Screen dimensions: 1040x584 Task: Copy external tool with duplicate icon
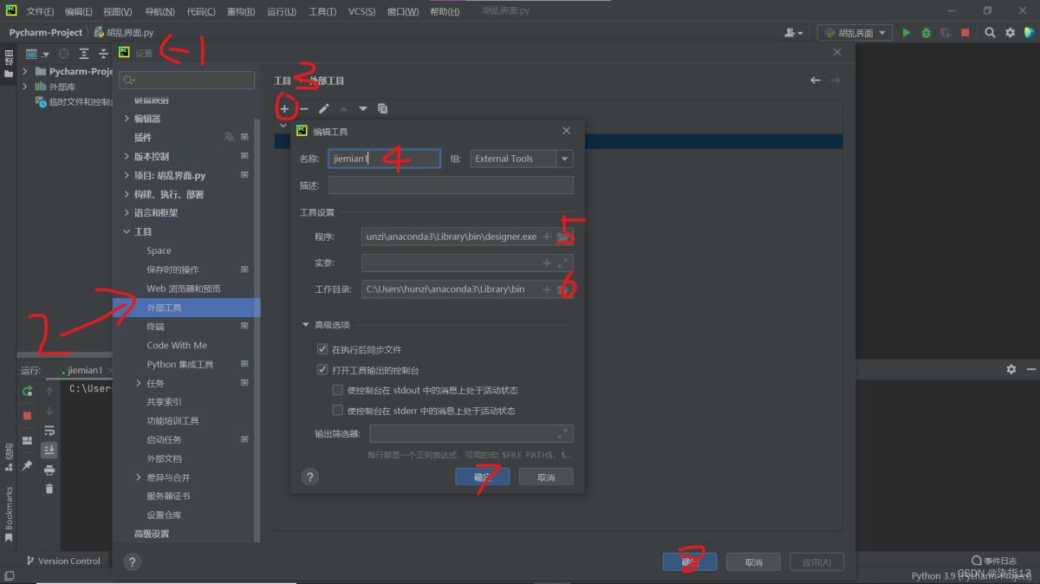point(382,108)
